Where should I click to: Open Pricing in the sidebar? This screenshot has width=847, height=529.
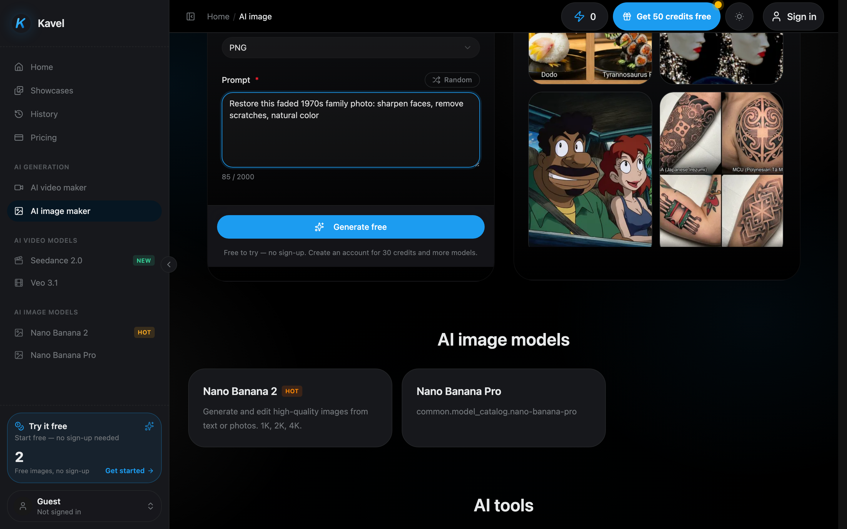coord(84,138)
